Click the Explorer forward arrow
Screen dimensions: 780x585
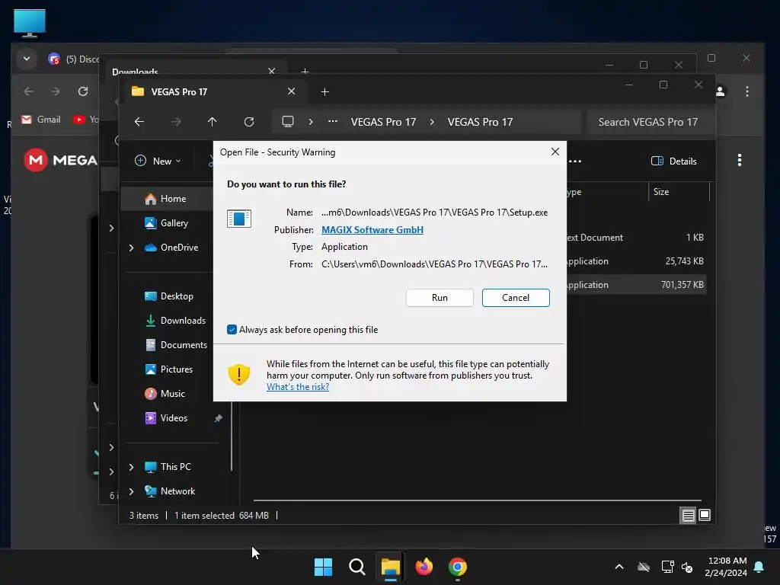(x=176, y=122)
